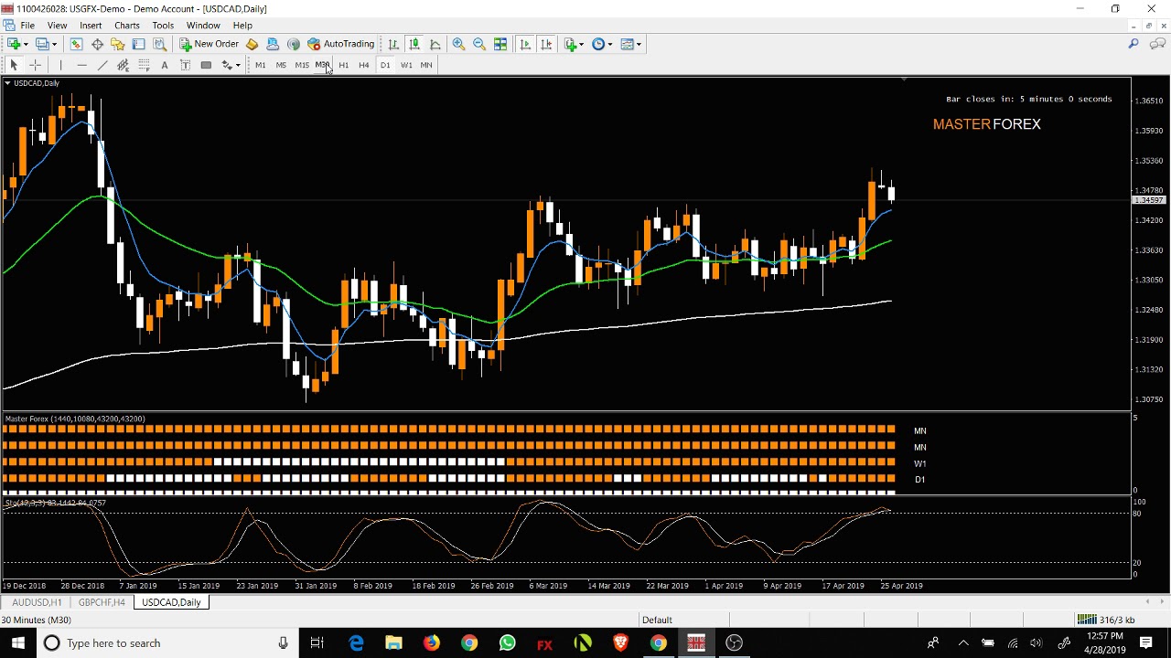Switch to the GBPCHF,H4 chart tab
This screenshot has width=1171, height=658.
[x=102, y=602]
